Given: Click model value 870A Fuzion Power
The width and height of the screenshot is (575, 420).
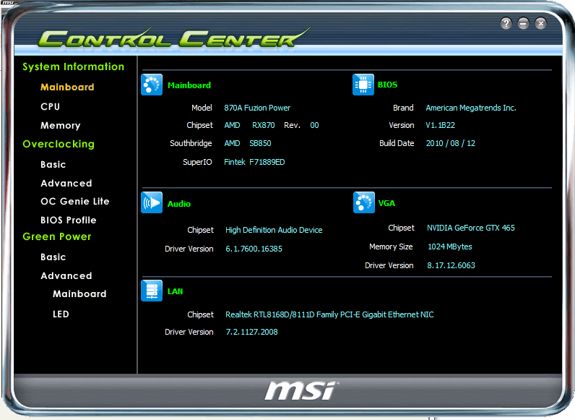Looking at the screenshot, I should coord(257,108).
